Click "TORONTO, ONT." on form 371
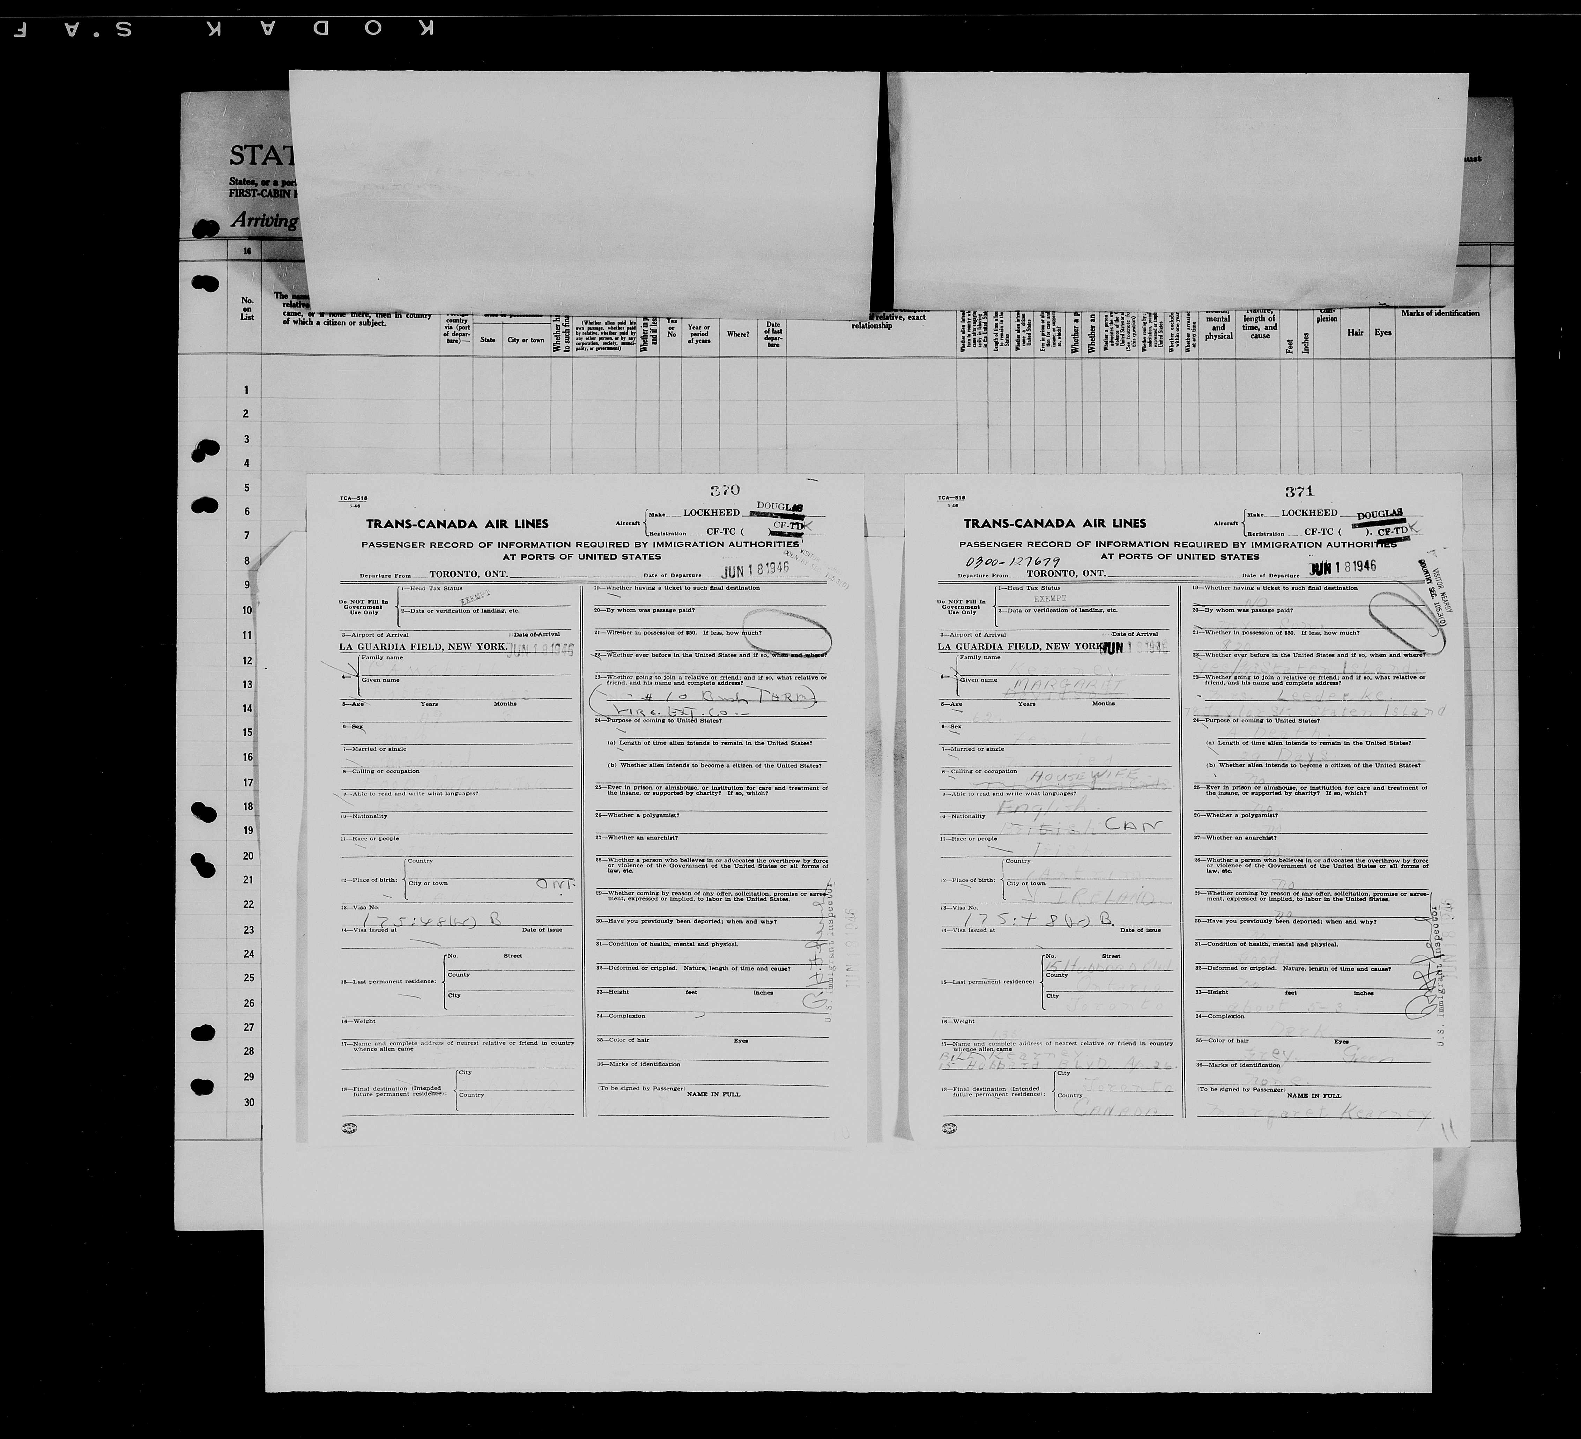 tap(1066, 573)
